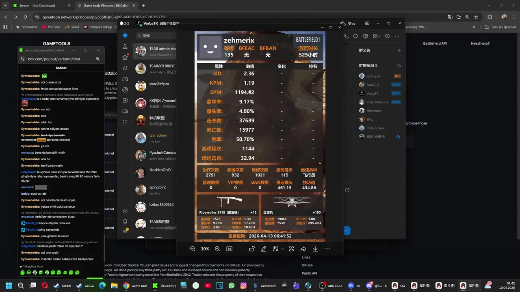
Task: Open TSAR admin chat conversation
Action: 155,52
